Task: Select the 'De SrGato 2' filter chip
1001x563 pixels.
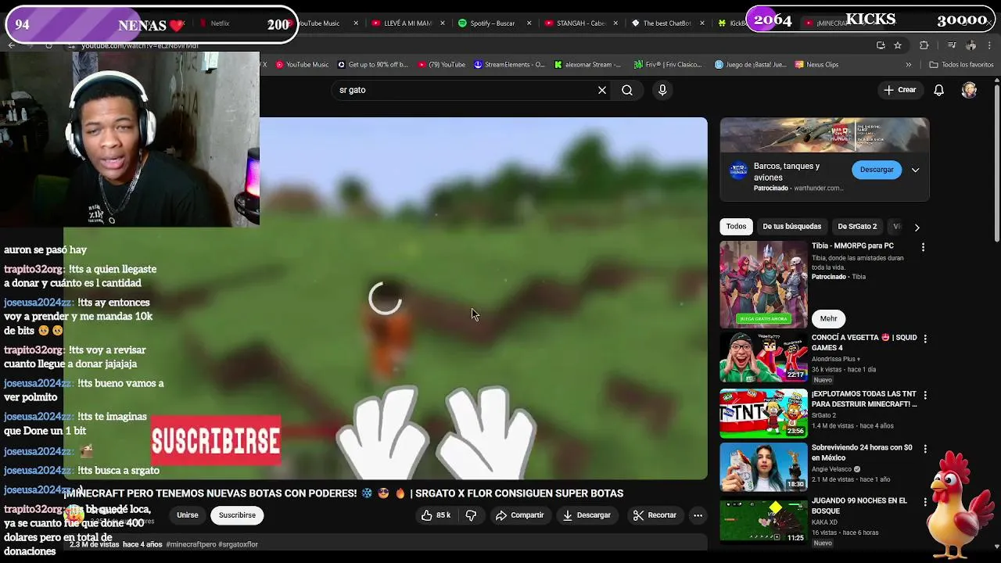Action: click(x=857, y=227)
